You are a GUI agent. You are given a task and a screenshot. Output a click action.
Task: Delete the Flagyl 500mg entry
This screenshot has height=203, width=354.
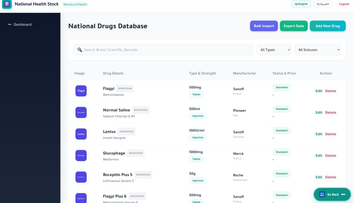coord(331,91)
